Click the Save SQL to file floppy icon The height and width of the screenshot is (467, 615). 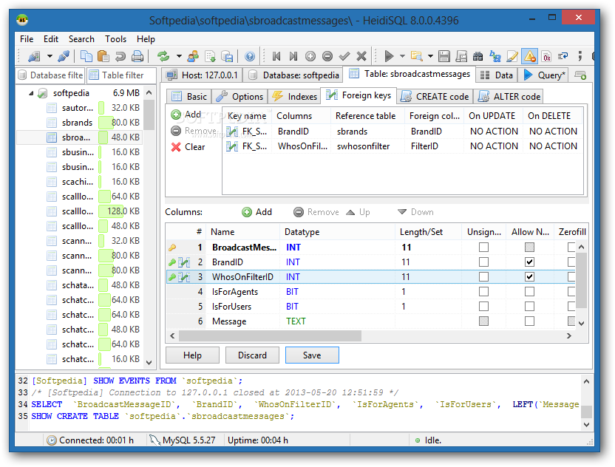click(x=444, y=56)
